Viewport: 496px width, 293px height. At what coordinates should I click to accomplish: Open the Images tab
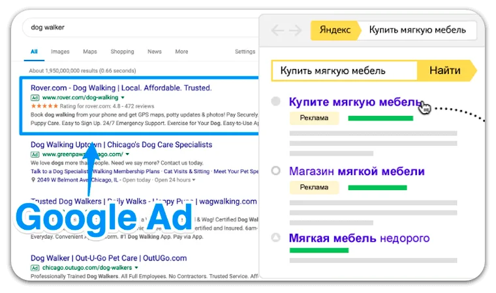pyautogui.click(x=60, y=51)
